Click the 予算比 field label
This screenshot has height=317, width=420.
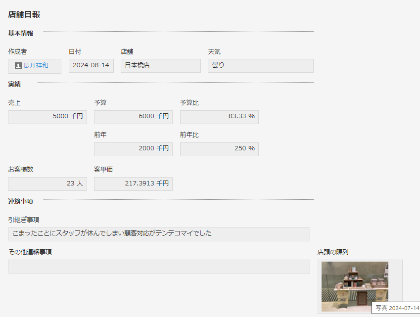point(189,102)
